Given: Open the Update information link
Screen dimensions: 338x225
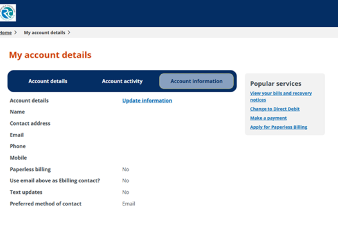Looking at the screenshot, I should point(147,101).
